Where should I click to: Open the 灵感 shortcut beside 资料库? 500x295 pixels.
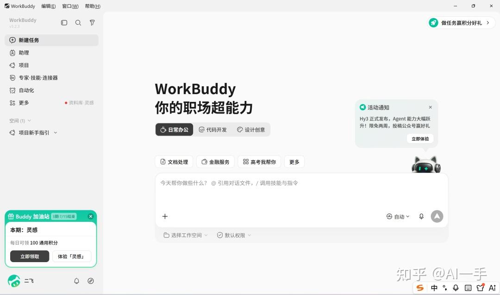pos(89,103)
